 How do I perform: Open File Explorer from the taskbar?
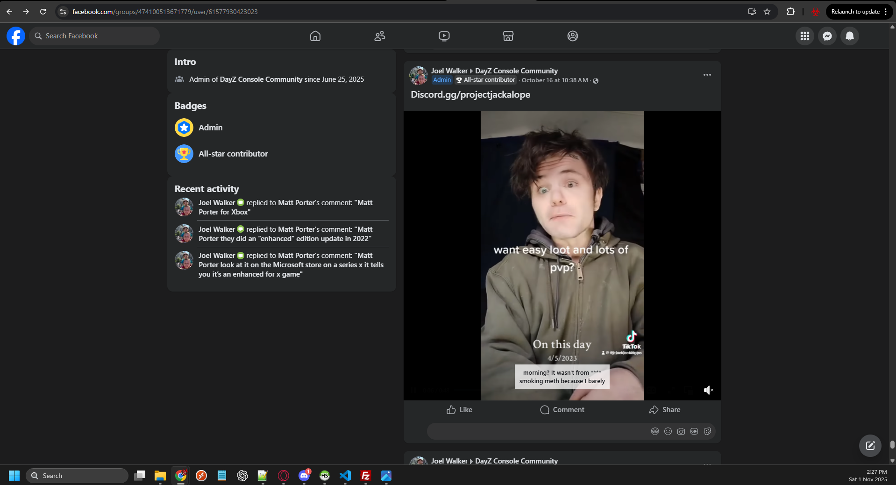coord(160,476)
